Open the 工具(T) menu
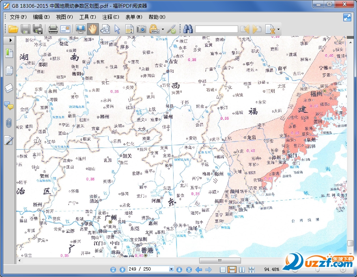 coord(88,17)
